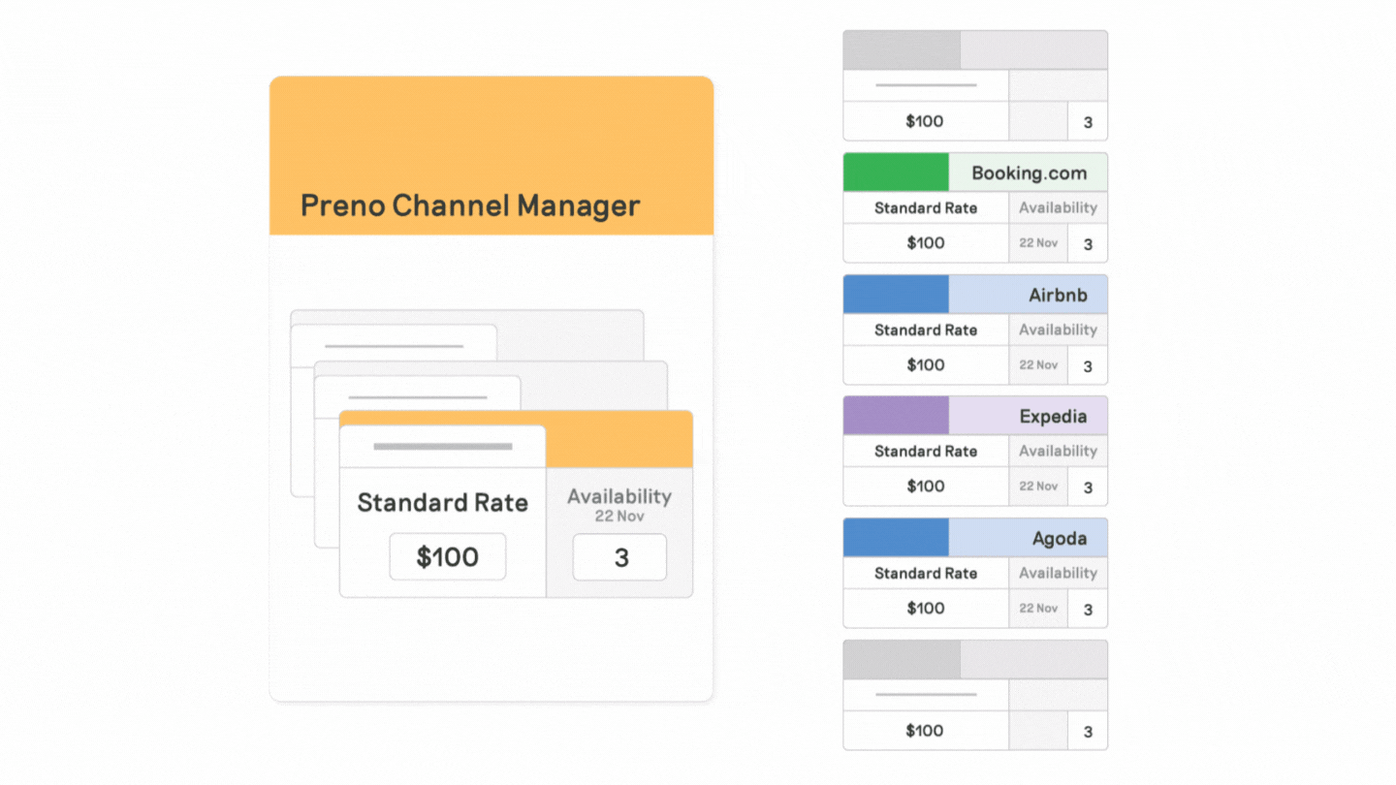This screenshot has height=785, width=1396.
Task: Click the $100 rate field in Preno card
Action: pyautogui.click(x=447, y=557)
